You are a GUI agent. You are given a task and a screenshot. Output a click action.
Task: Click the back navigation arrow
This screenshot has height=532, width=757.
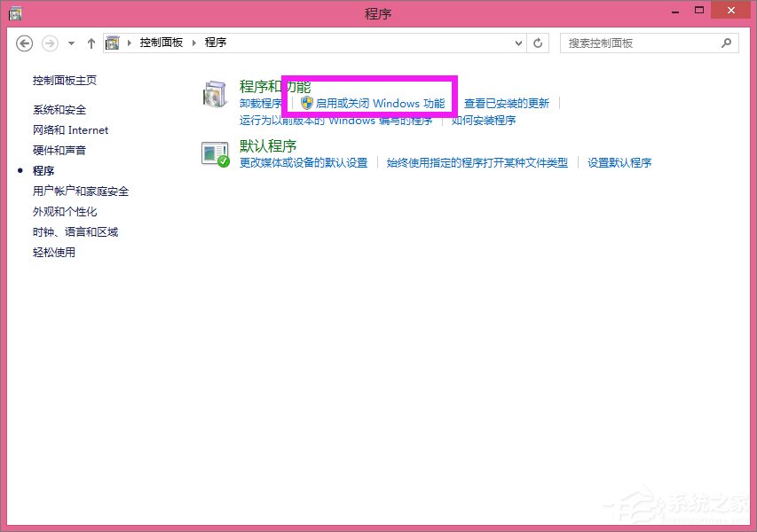(24, 43)
